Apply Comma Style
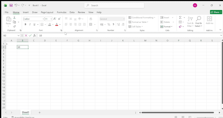The image size is (223, 118). coord(113,25)
